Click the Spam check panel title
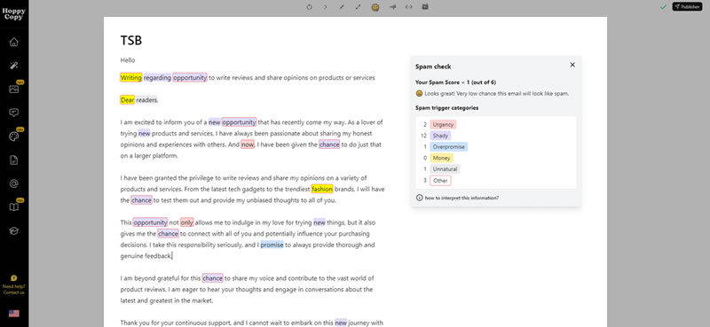 tap(433, 66)
